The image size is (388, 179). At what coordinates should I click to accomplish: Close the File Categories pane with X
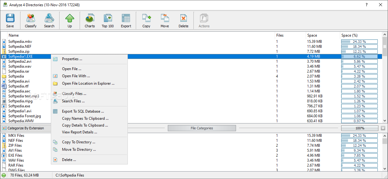[383, 128]
